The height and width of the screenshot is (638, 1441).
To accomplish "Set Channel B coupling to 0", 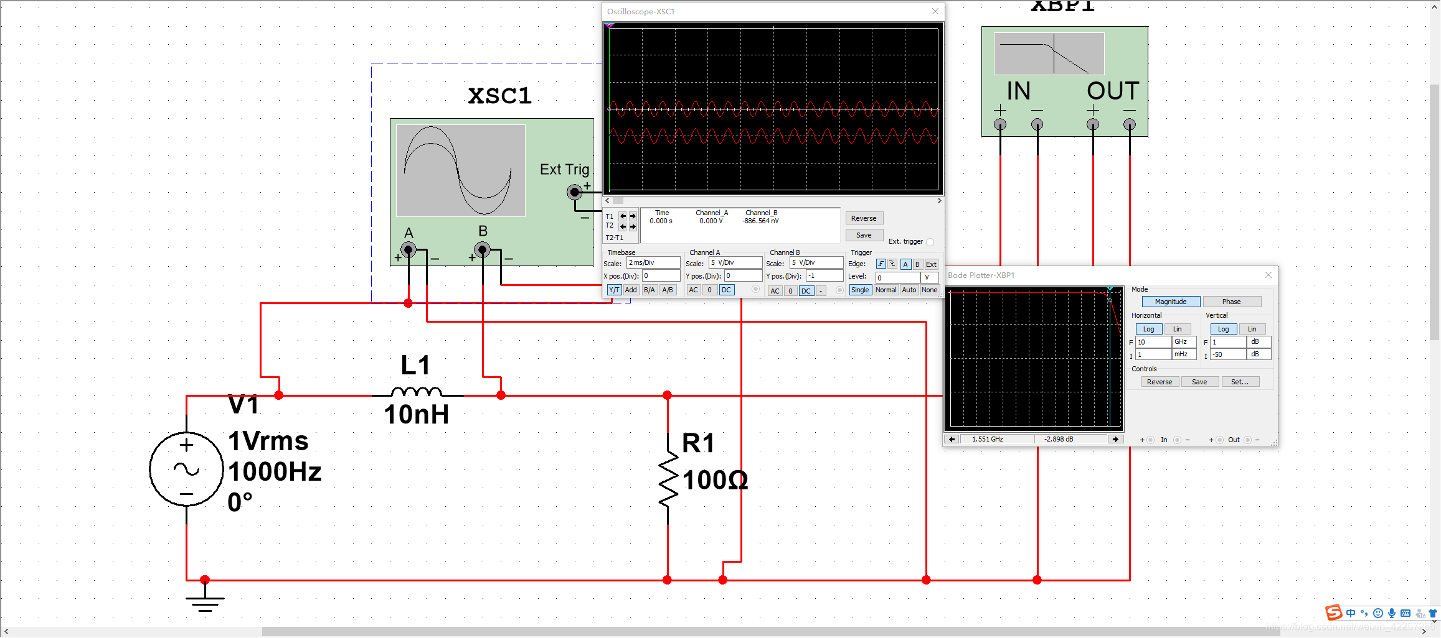I will (x=790, y=290).
